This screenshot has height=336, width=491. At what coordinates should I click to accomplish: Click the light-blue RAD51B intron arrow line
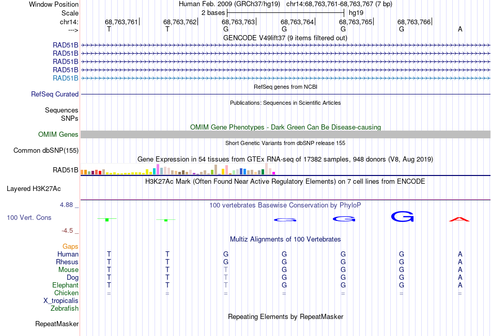click(x=285, y=78)
